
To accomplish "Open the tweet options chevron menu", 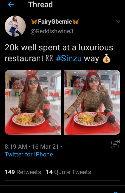I will tap(118, 22).
